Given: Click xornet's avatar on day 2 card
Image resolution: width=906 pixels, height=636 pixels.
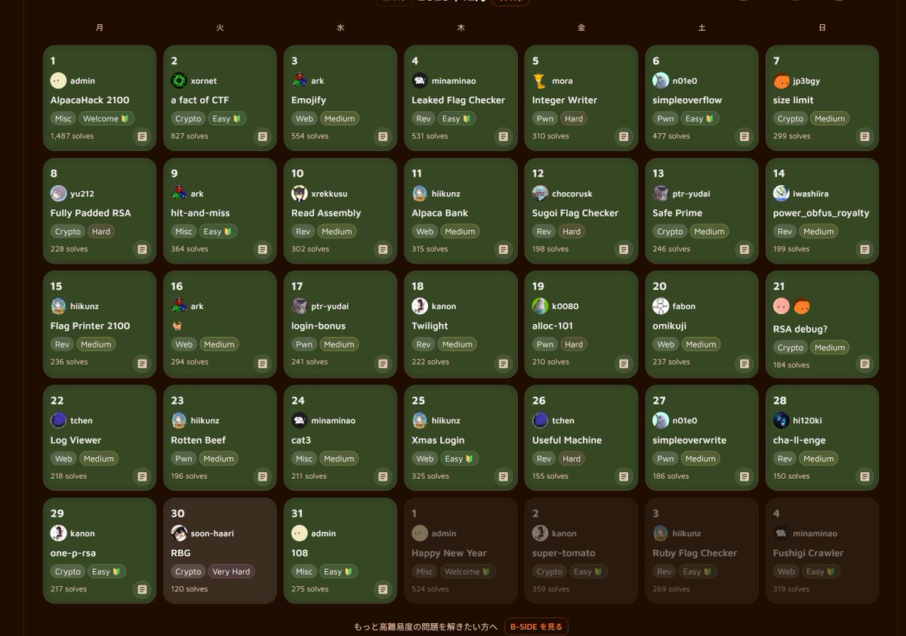Looking at the screenshot, I should point(179,81).
